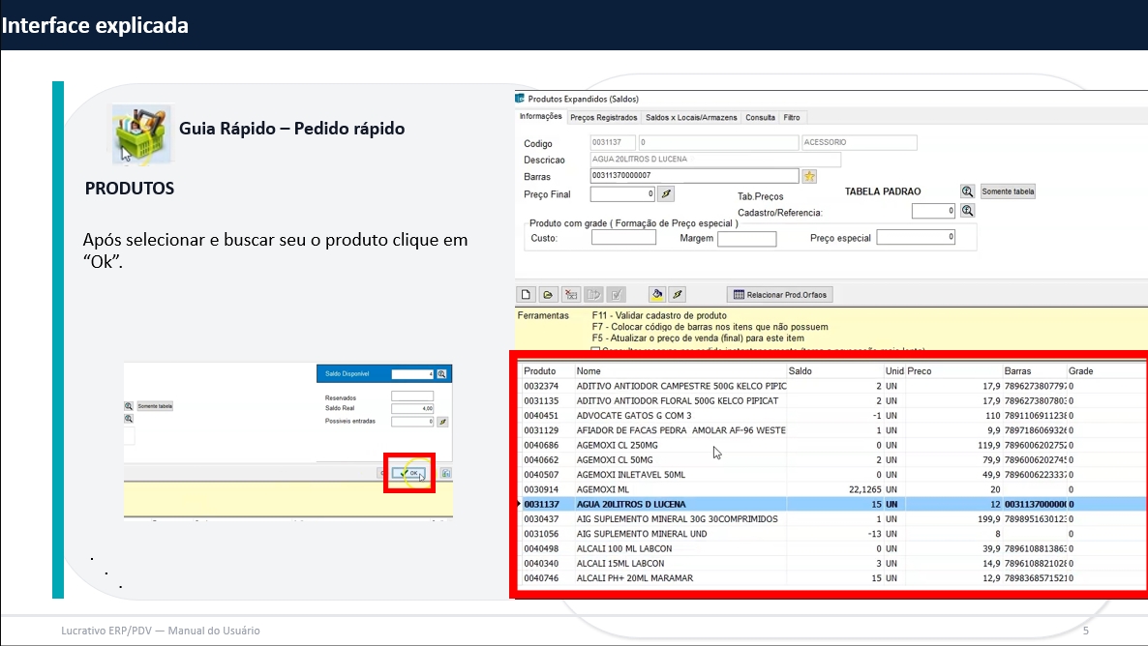Switch to the Preços Registrados tab
This screenshot has width=1148, height=646.
[603, 117]
